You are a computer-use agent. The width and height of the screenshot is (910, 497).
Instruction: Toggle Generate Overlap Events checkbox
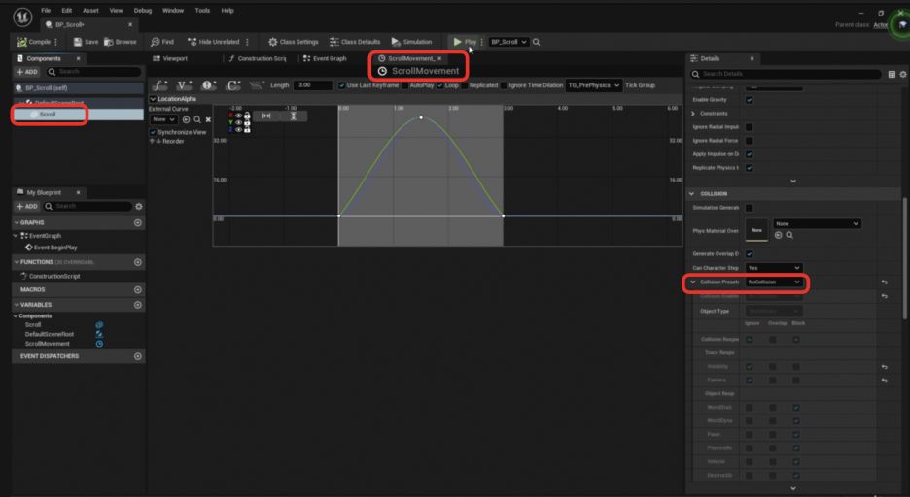[750, 254]
